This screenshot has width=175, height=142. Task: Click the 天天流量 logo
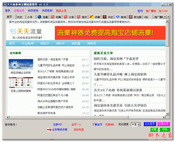(x=26, y=31)
